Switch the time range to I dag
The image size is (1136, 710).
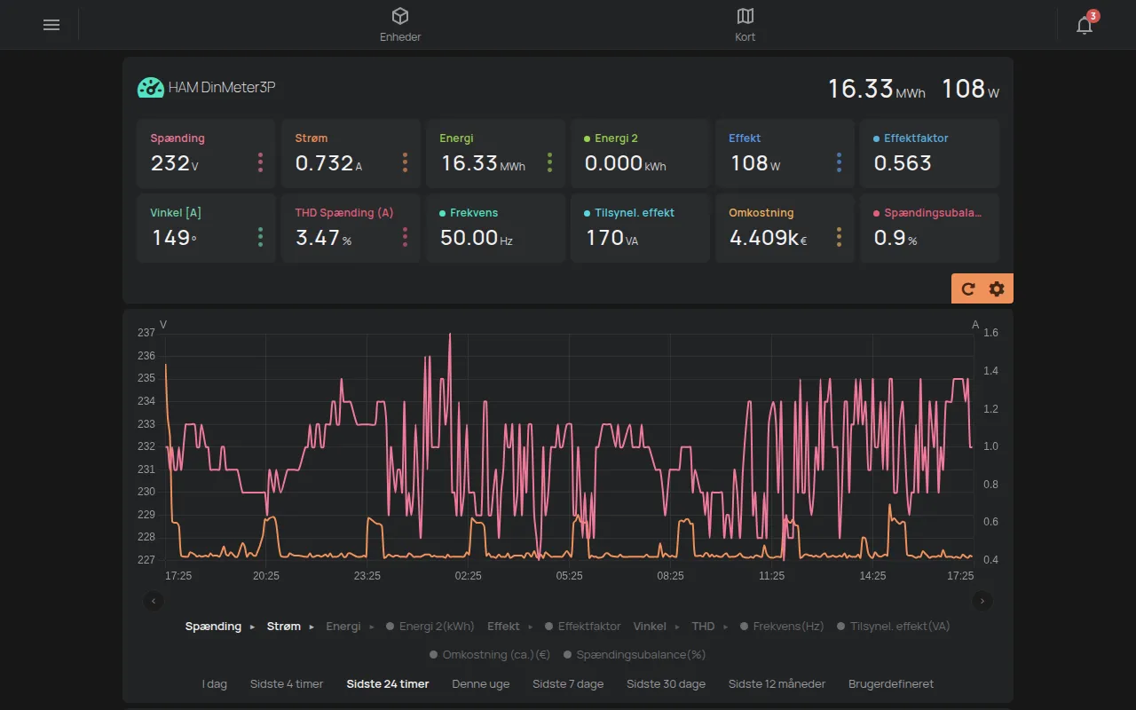tap(215, 684)
